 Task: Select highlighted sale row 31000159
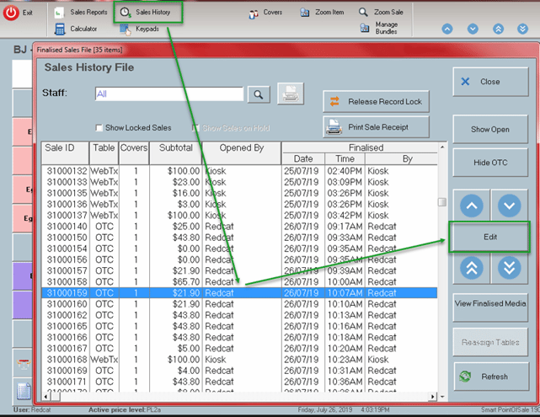coord(239,293)
